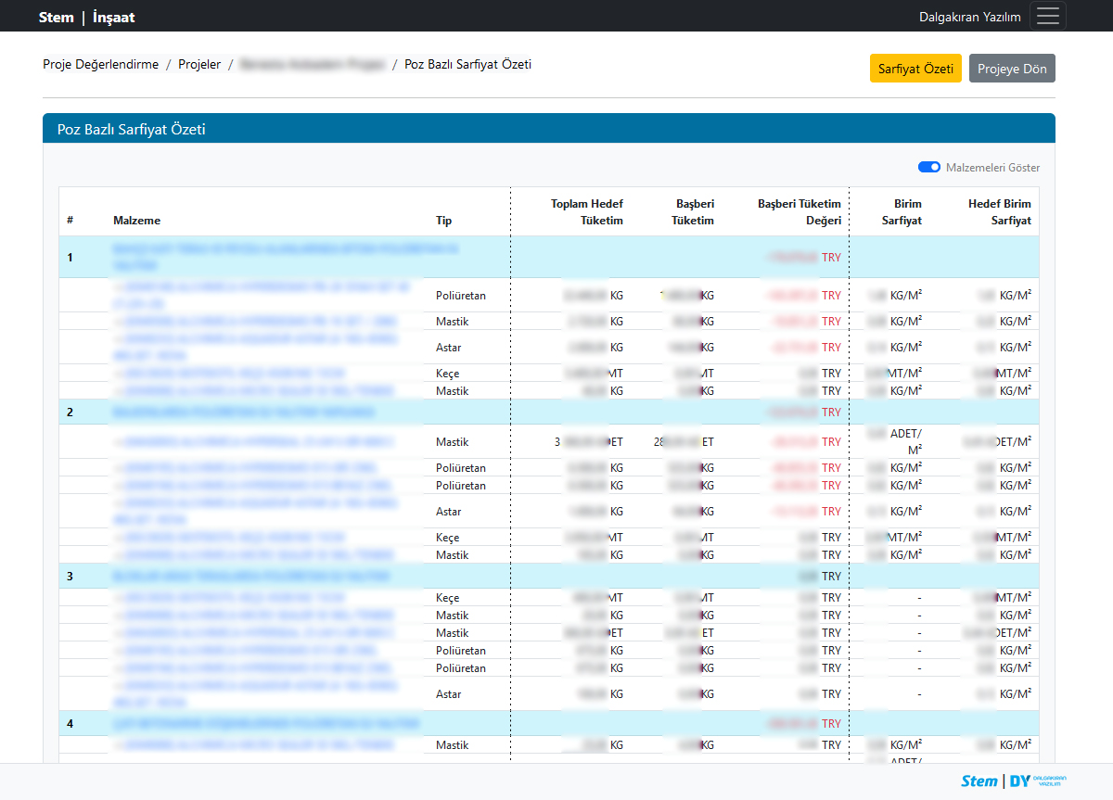Open the hamburger navigation menu

click(x=1047, y=17)
